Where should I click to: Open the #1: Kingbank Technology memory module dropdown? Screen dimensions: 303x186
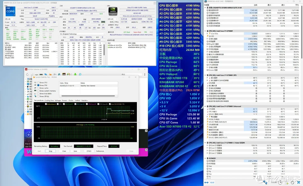82,34
